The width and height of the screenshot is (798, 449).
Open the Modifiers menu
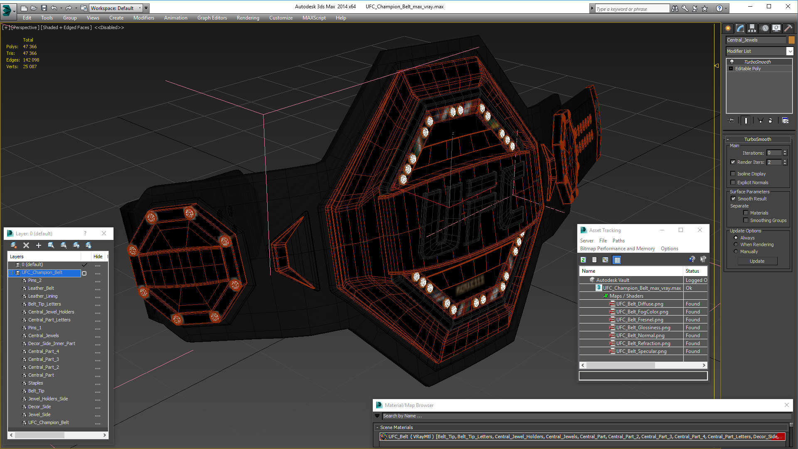click(x=144, y=18)
